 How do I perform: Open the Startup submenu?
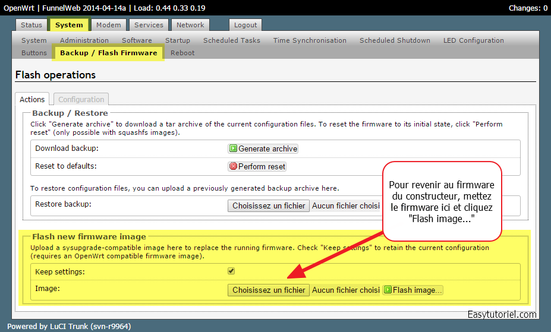pos(178,40)
